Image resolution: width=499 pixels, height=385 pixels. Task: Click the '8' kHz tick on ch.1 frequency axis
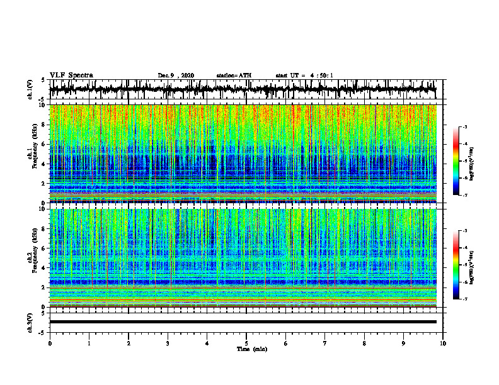(44, 125)
